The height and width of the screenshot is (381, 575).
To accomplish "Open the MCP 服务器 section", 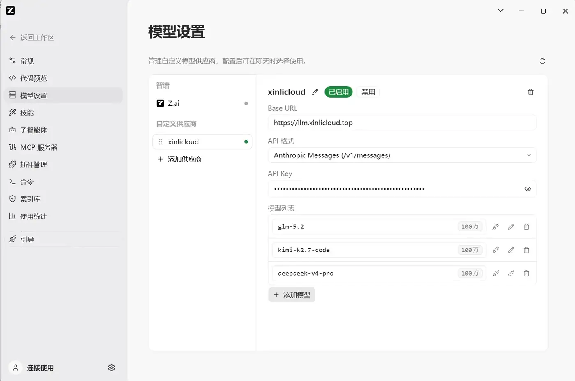I will tap(63, 147).
